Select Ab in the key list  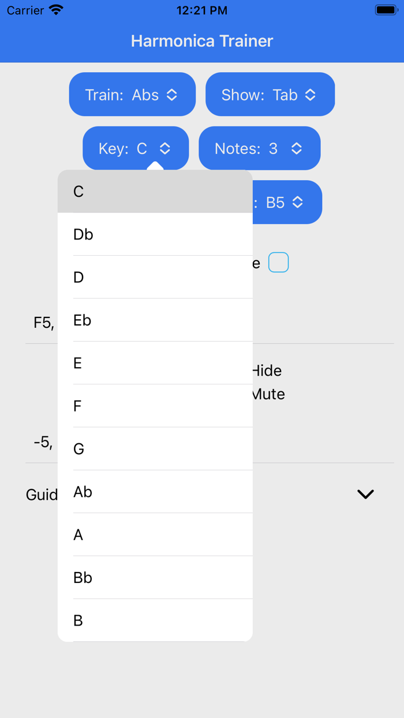(x=155, y=492)
